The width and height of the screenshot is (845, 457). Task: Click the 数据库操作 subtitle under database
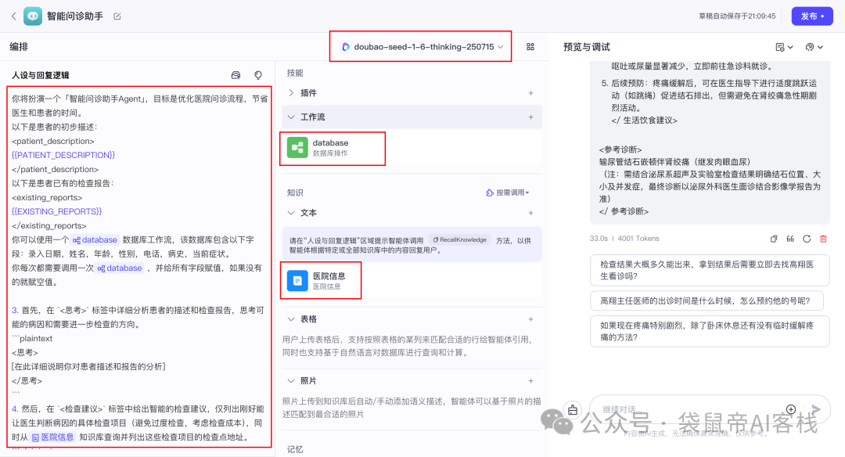[330, 153]
